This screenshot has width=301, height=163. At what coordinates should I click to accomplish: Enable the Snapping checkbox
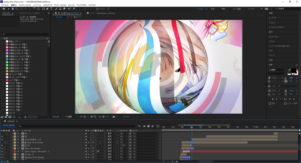[98, 9]
